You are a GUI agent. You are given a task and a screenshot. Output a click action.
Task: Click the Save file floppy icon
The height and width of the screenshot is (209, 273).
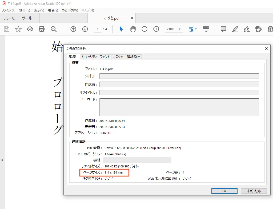coord(7,29)
